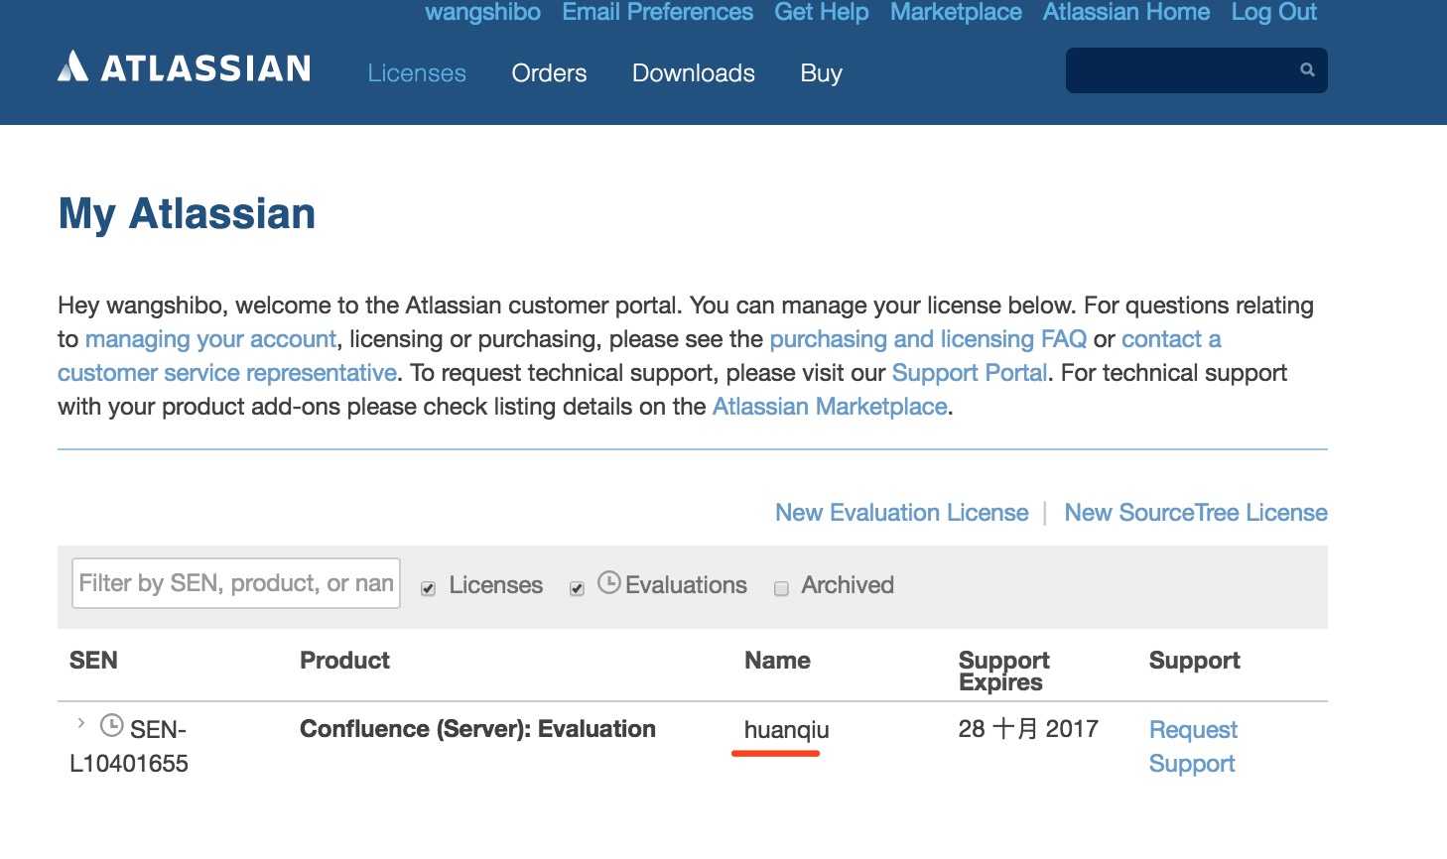Expand the SEN-L10401655 license row

(x=80, y=723)
